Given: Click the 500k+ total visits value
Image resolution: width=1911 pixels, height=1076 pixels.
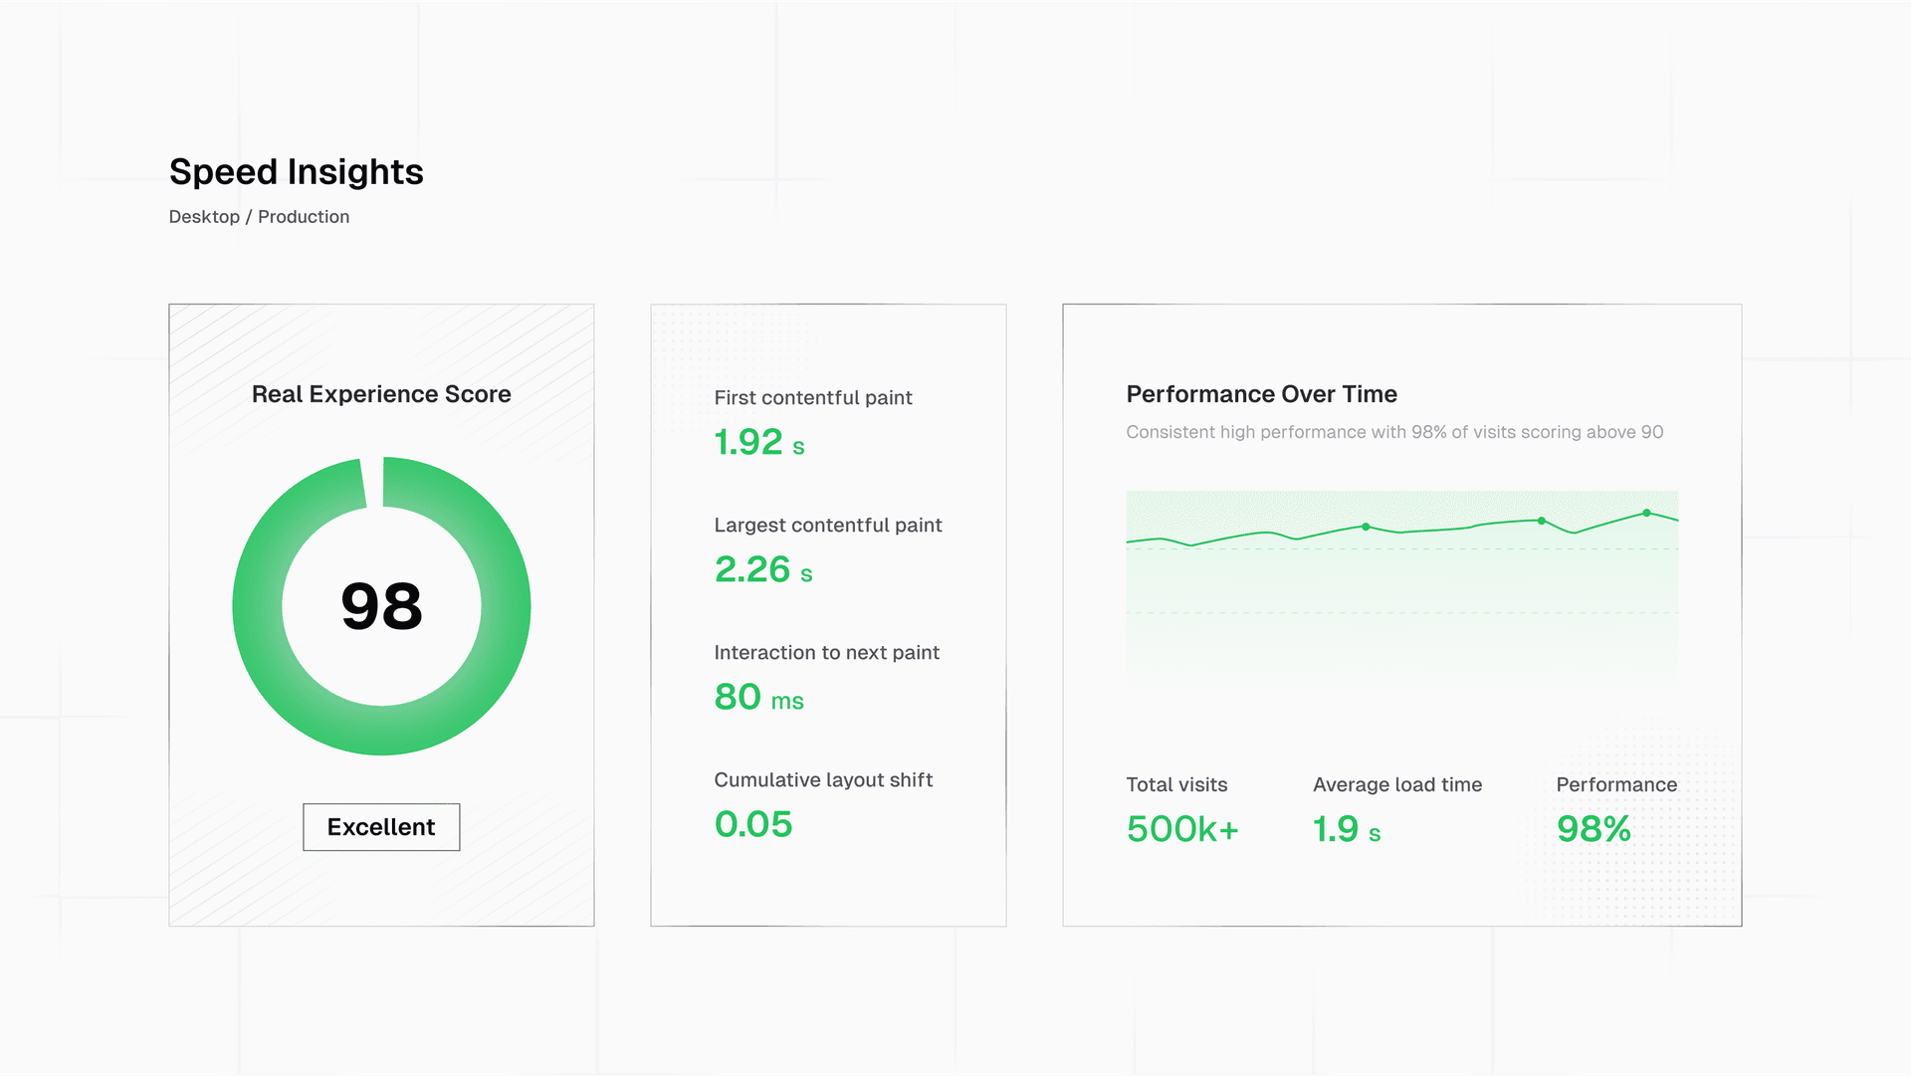Looking at the screenshot, I should tap(1182, 829).
